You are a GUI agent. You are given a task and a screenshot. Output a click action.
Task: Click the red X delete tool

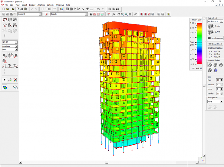point(15,80)
